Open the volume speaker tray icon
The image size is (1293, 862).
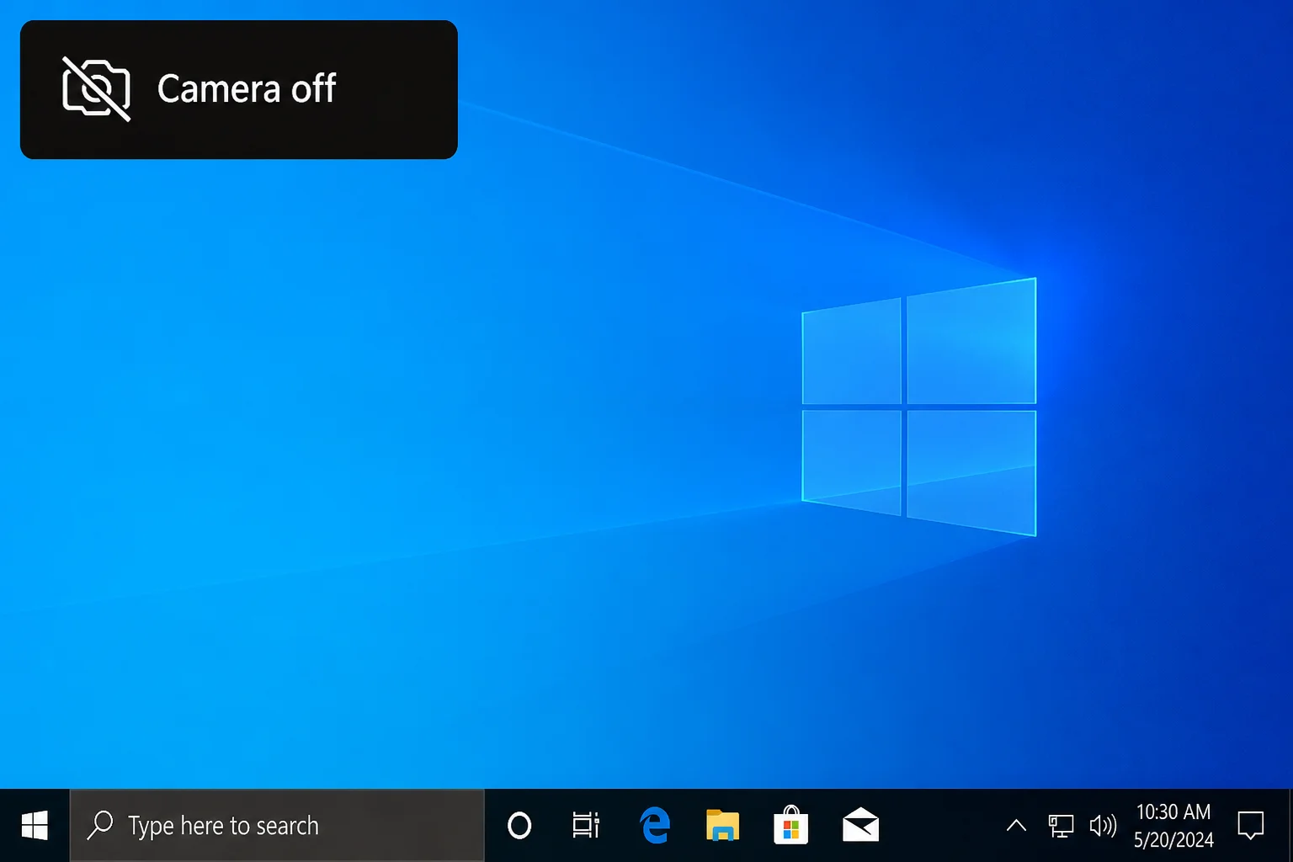(1103, 826)
